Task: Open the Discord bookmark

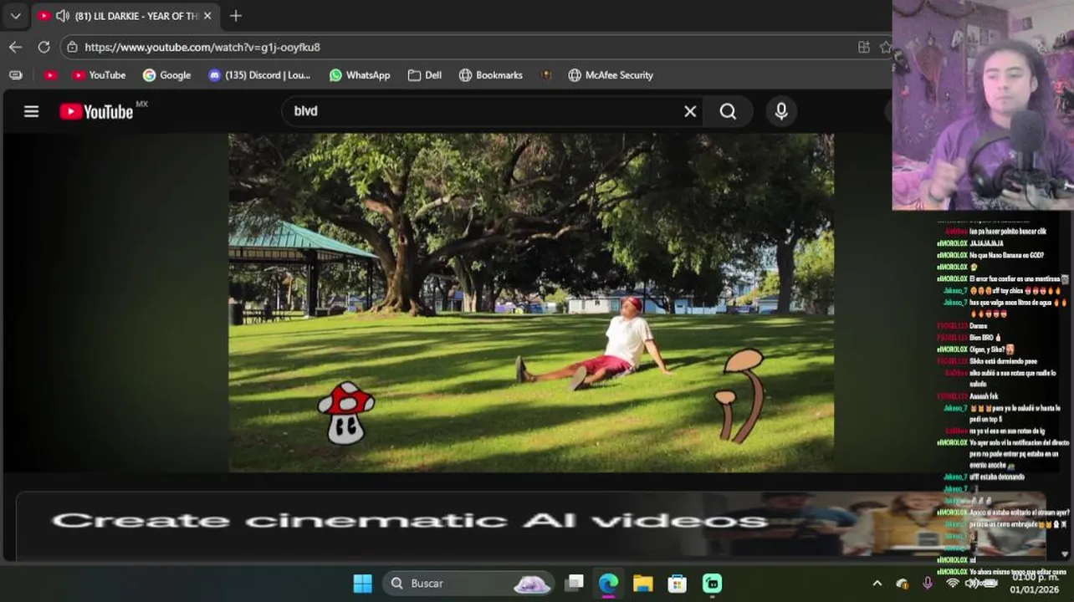Action: pos(259,75)
